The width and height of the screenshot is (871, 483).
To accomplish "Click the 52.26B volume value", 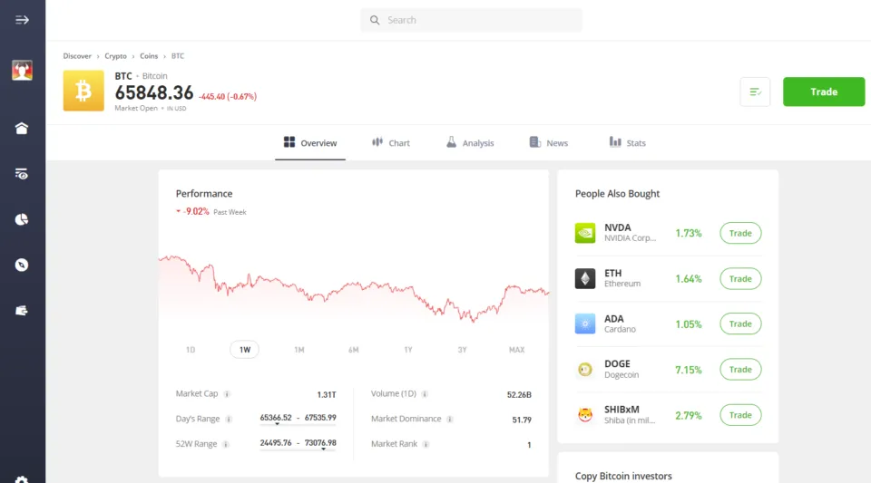I will point(519,395).
